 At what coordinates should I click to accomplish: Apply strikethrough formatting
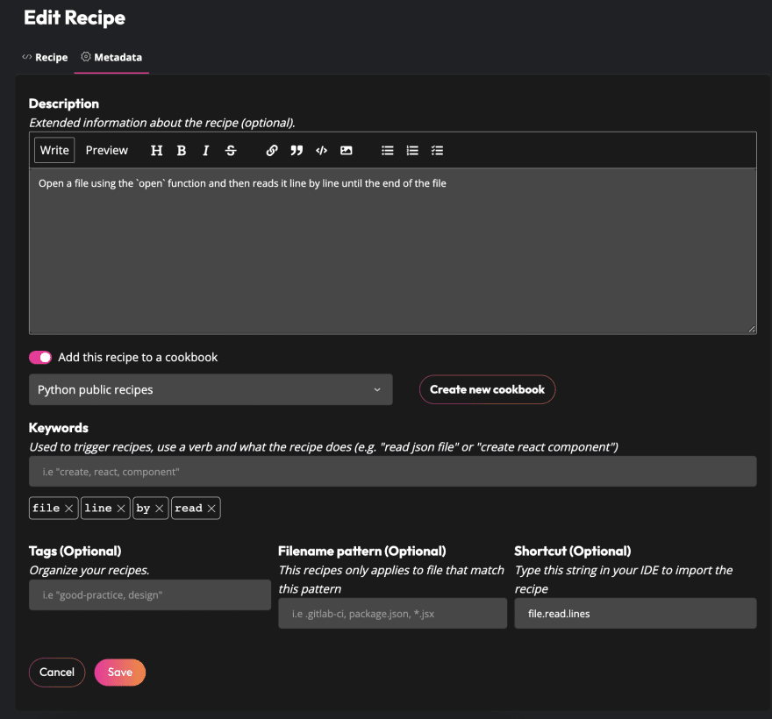(231, 151)
